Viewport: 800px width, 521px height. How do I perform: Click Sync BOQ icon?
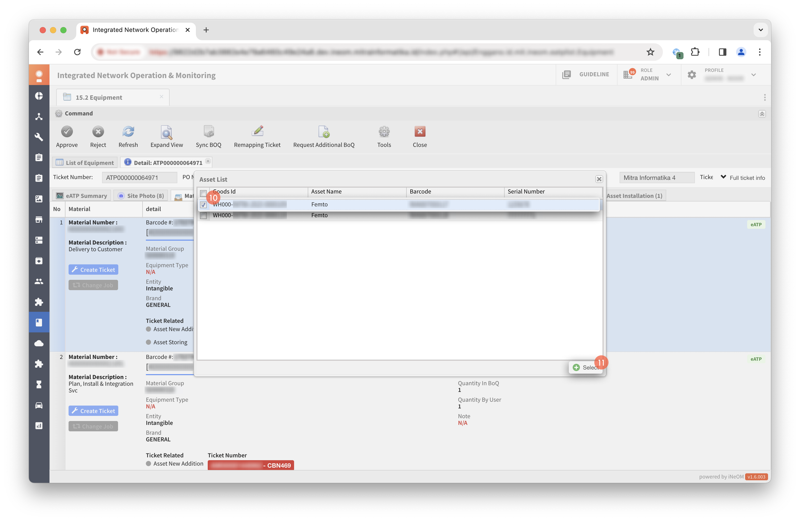tap(209, 132)
